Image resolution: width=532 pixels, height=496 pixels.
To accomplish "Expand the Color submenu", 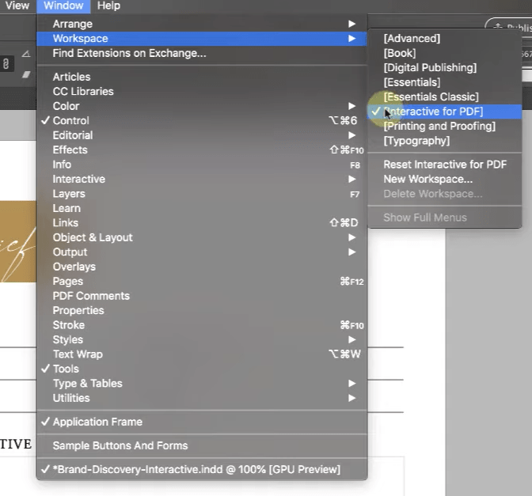I will point(202,106).
